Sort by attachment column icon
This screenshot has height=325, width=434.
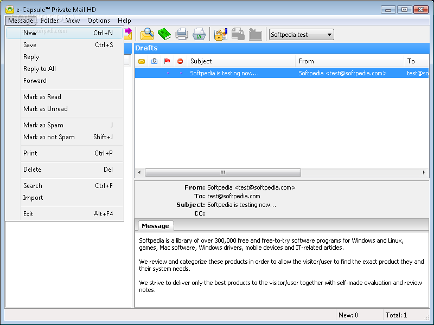[155, 61]
